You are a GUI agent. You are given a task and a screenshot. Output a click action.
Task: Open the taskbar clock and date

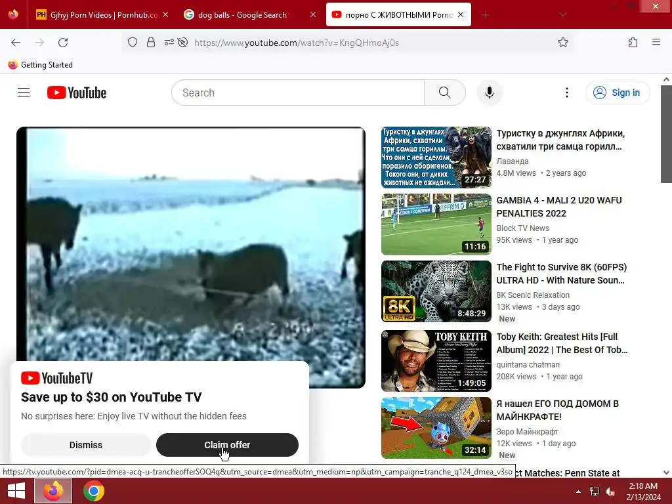643,491
